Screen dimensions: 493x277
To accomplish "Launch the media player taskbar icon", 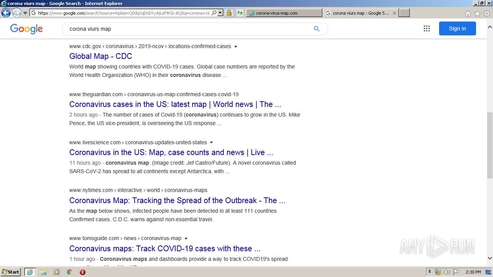I will [57, 272].
